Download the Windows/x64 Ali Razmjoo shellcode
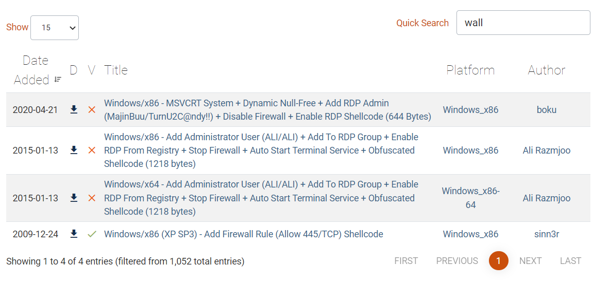 (74, 198)
